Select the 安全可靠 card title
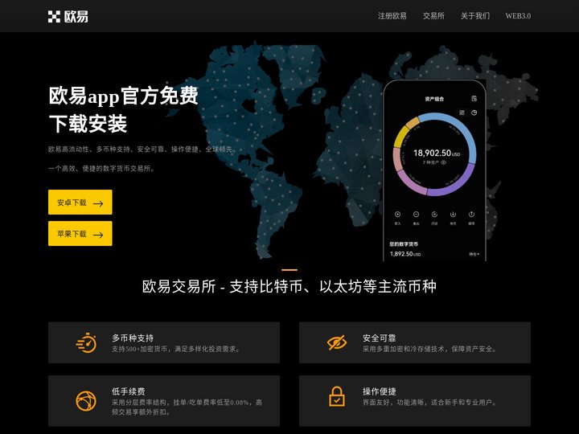Viewport: 579px width, 434px height. tap(380, 338)
